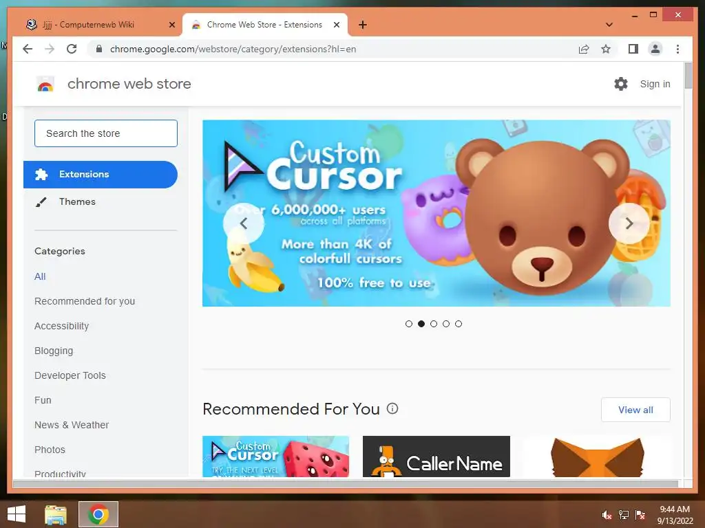This screenshot has height=528, width=705.
Task: Choose the All category
Action: pos(40,276)
